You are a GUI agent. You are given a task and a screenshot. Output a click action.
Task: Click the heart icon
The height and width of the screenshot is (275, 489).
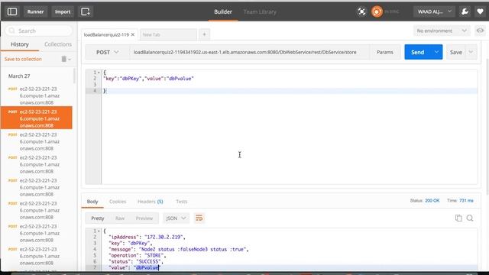point(481,11)
